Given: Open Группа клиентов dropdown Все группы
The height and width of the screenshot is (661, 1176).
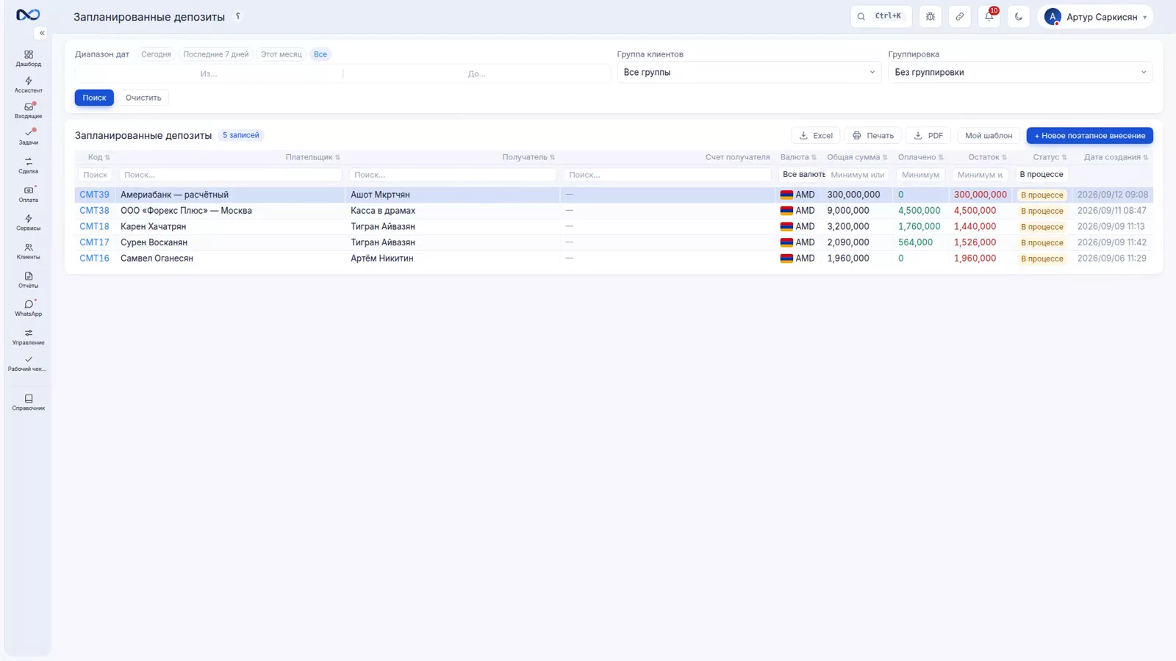Looking at the screenshot, I should pos(749,72).
